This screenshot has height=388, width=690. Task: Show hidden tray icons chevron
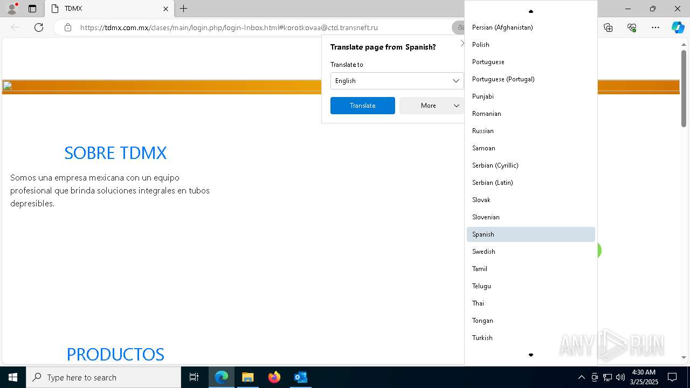point(581,377)
